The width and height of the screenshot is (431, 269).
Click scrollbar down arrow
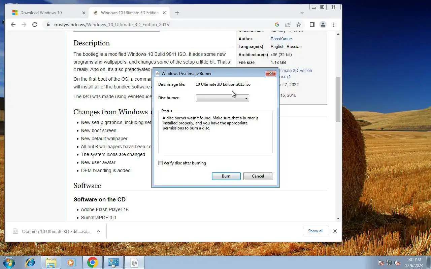pos(338,219)
